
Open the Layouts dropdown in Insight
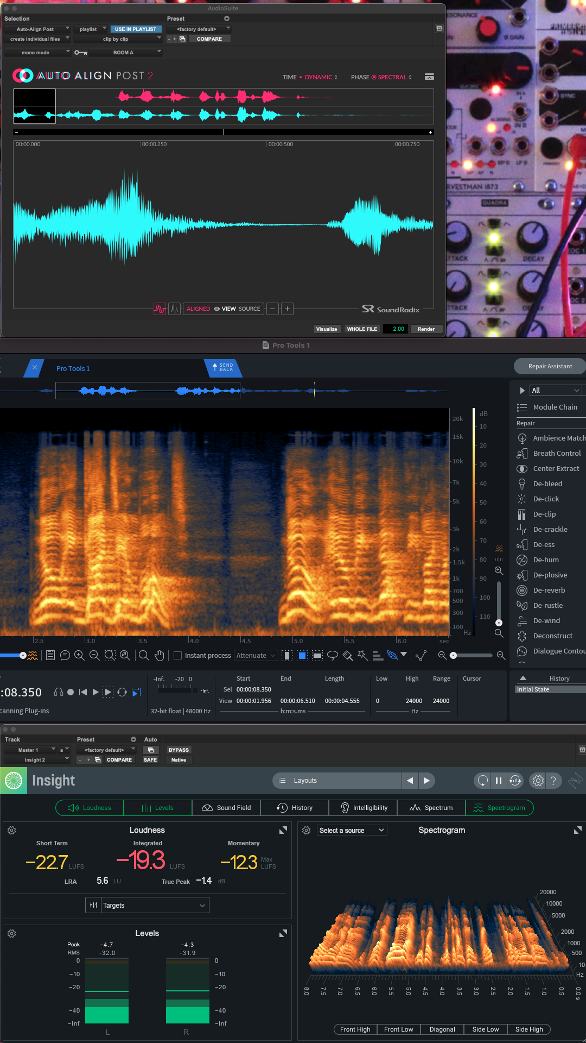point(337,781)
